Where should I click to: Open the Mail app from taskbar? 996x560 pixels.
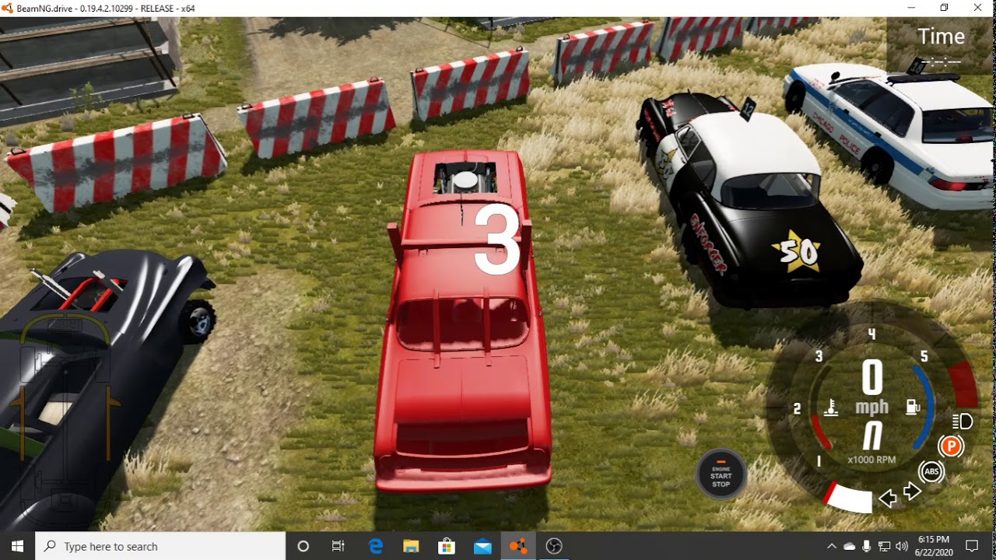click(x=482, y=546)
